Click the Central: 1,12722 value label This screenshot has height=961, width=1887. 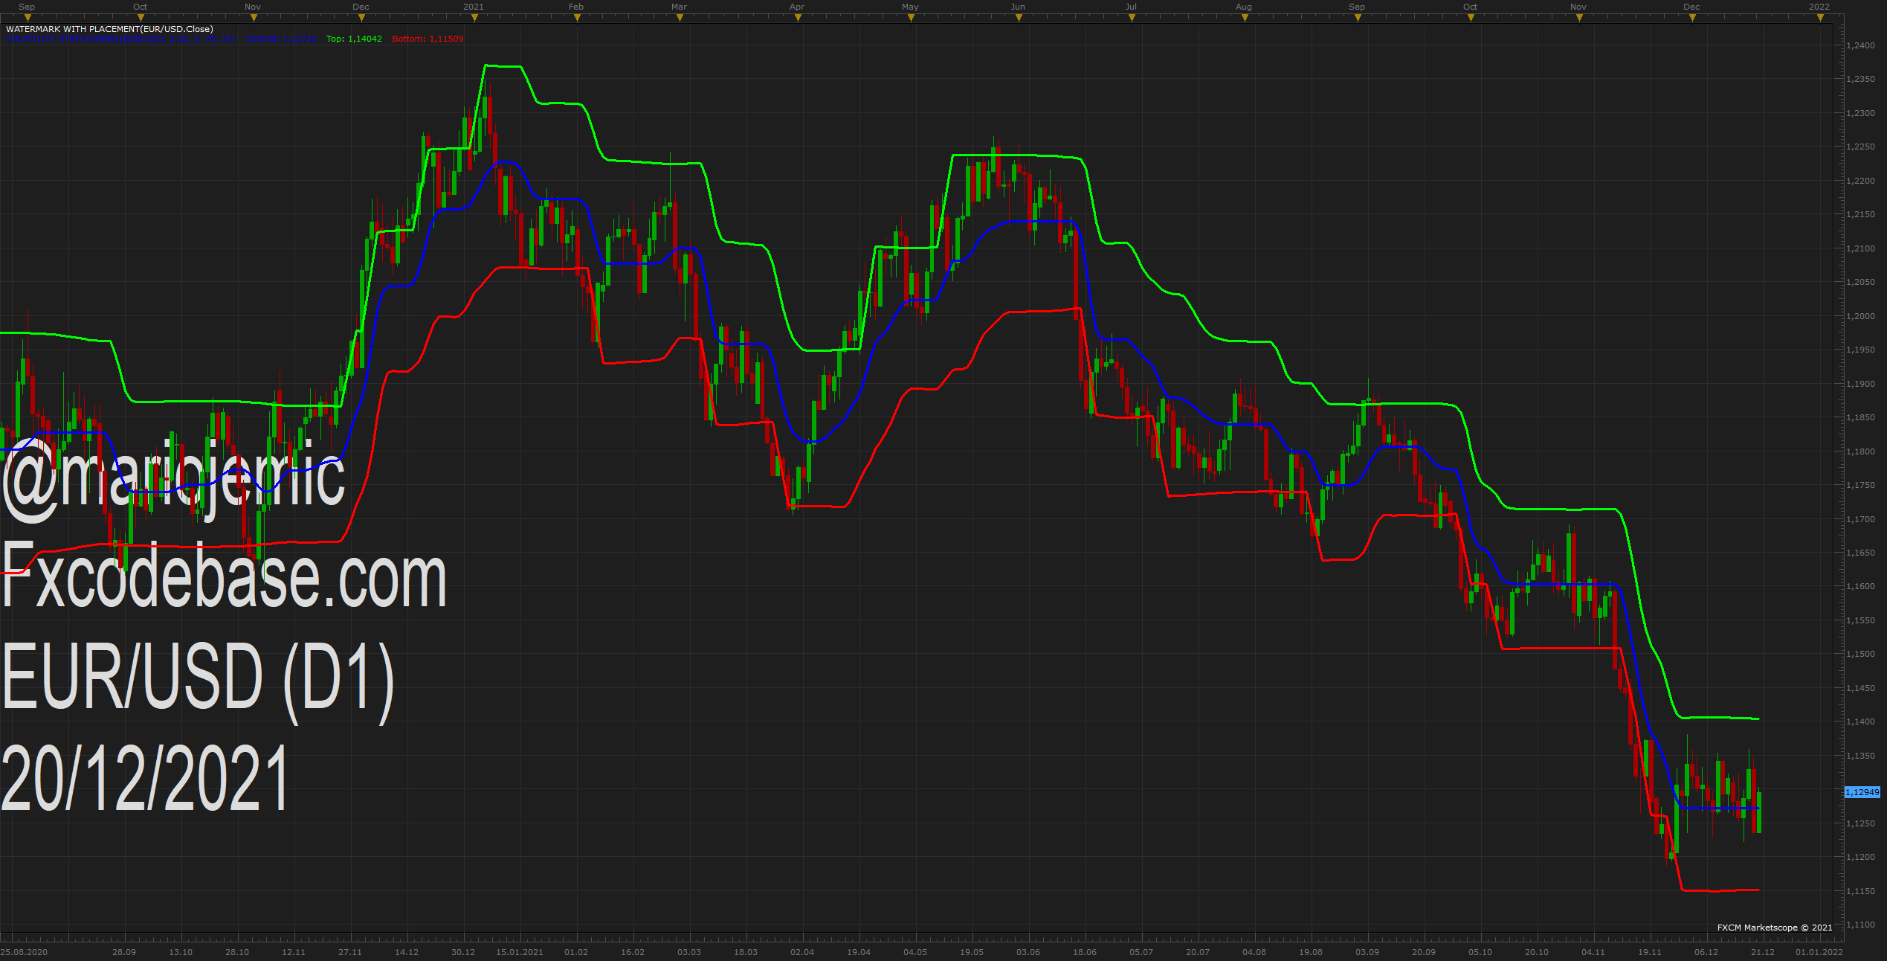coord(281,39)
